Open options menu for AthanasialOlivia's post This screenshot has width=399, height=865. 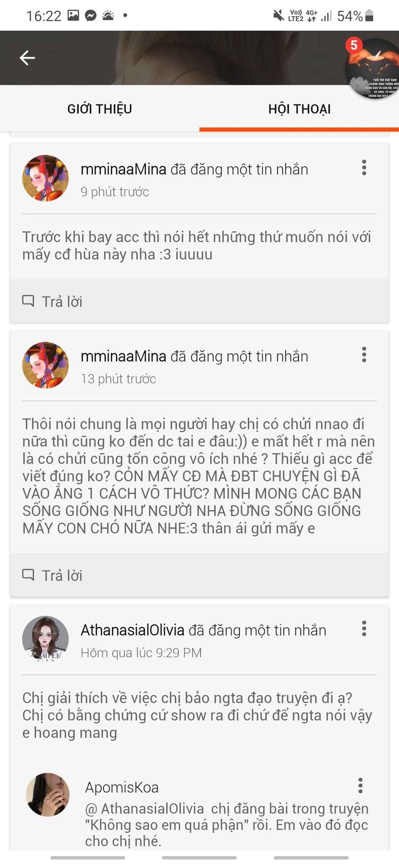[364, 628]
